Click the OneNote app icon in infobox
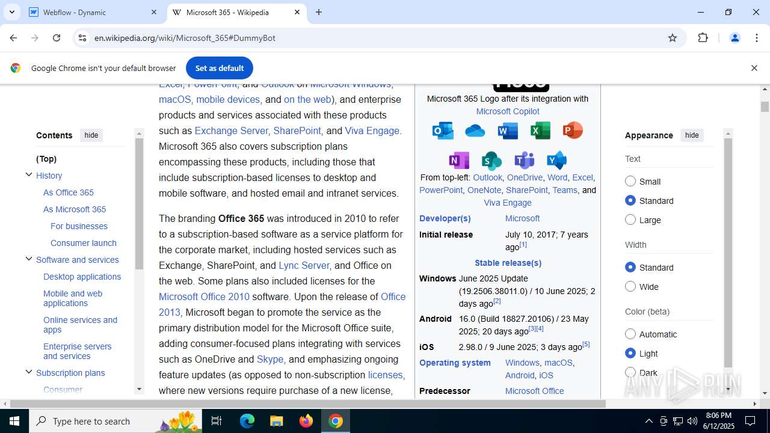The height and width of the screenshot is (433, 770). coord(459,161)
